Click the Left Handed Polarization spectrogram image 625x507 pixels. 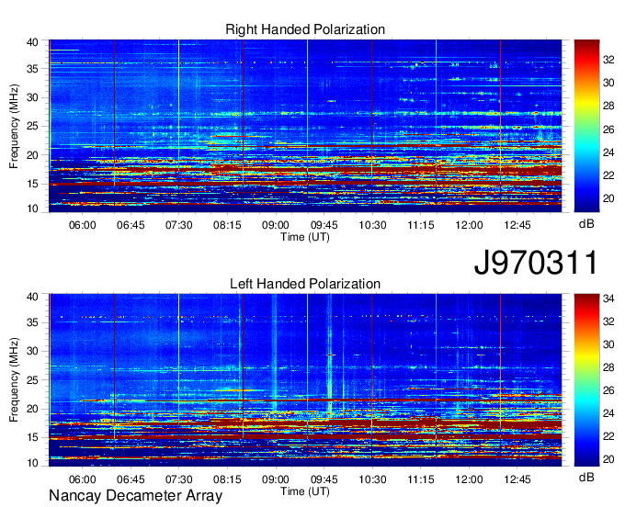coord(305,380)
